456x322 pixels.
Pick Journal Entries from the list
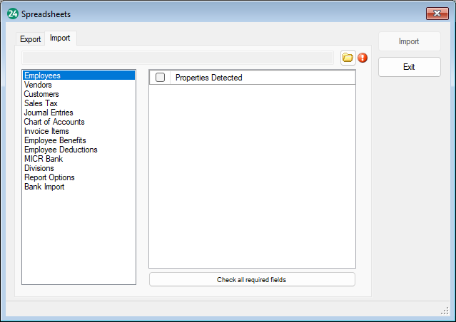48,113
